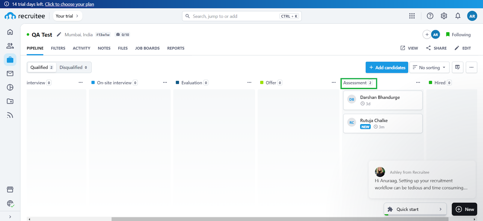Viewport: 483px width, 221px height.
Task: Click the help question mark icon
Action: tap(430, 16)
